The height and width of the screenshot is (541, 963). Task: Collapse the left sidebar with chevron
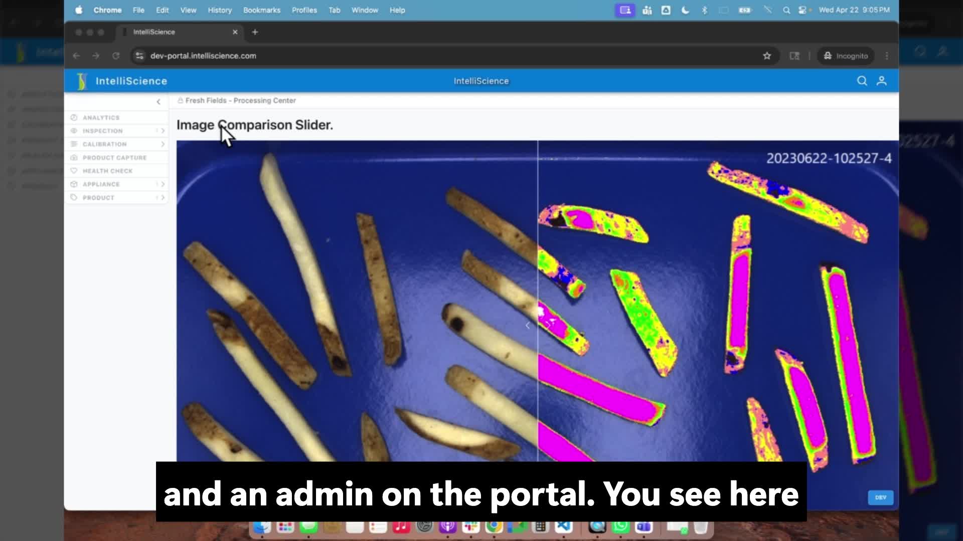(x=158, y=102)
